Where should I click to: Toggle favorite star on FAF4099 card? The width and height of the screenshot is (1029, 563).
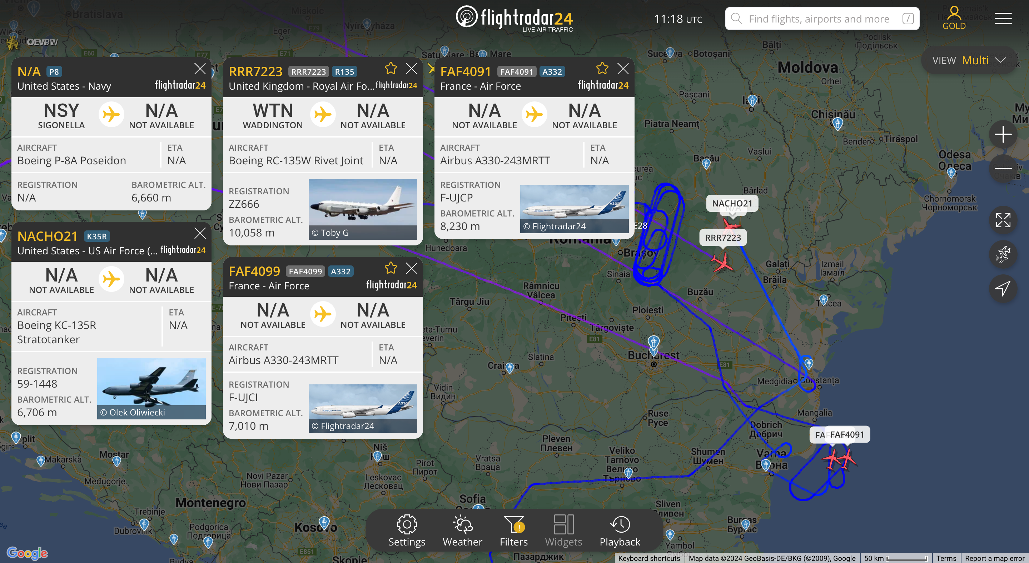[391, 268]
